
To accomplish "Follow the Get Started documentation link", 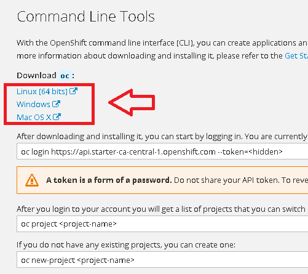I will 296,56.
